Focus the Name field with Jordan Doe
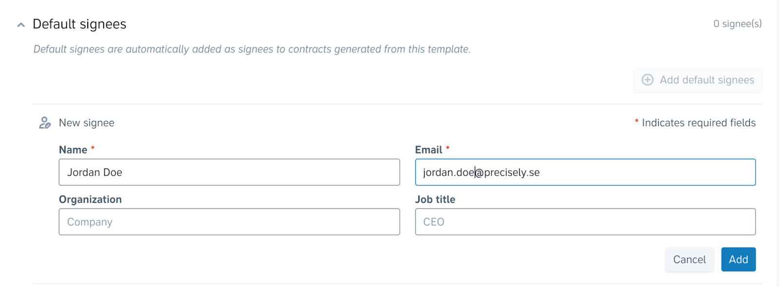The height and width of the screenshot is (287, 780). coord(229,172)
